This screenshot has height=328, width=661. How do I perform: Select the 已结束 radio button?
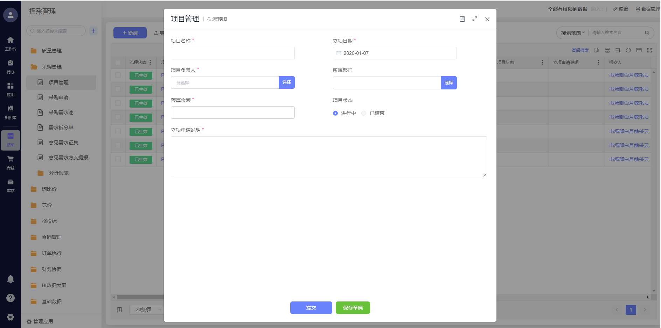click(364, 113)
